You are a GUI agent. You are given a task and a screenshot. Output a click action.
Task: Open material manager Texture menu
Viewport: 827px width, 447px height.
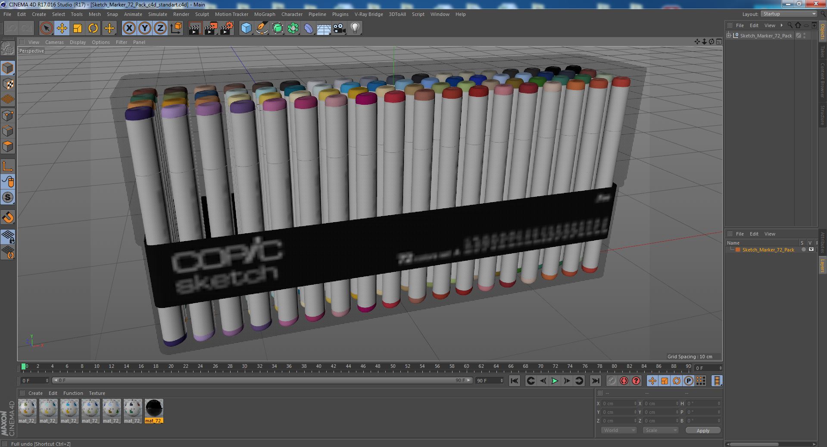97,393
